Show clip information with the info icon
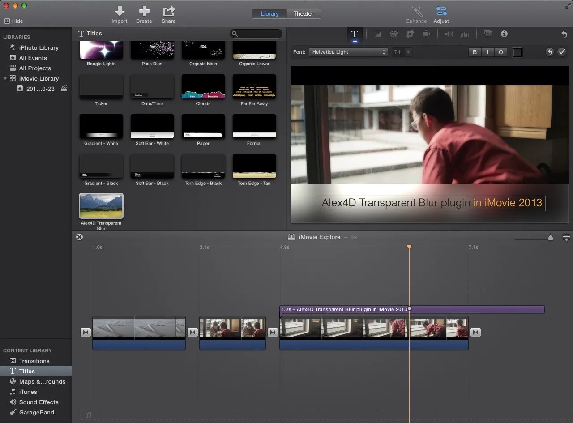 504,34
